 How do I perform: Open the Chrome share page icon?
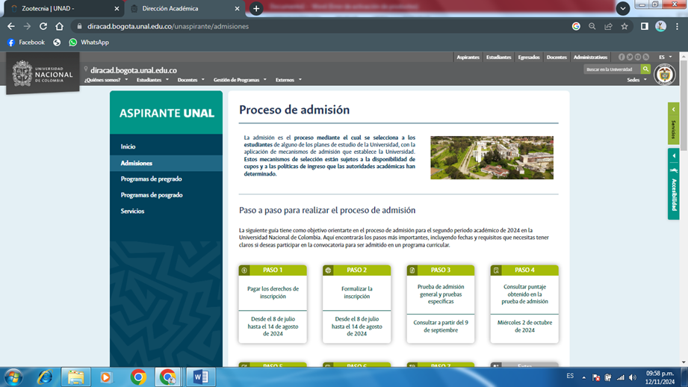point(608,26)
